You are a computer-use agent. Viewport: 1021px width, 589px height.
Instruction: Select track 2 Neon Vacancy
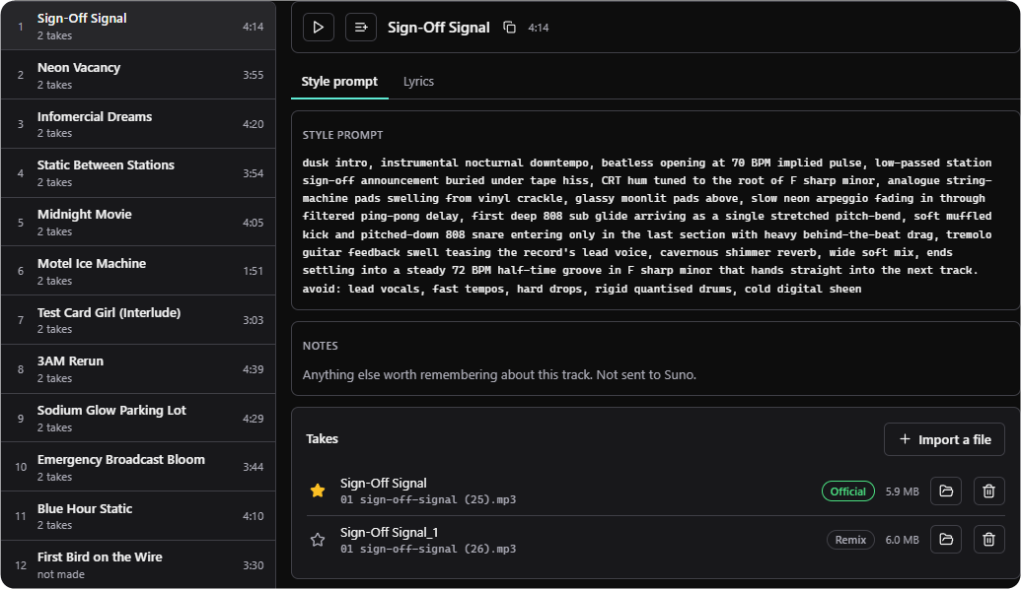138,75
